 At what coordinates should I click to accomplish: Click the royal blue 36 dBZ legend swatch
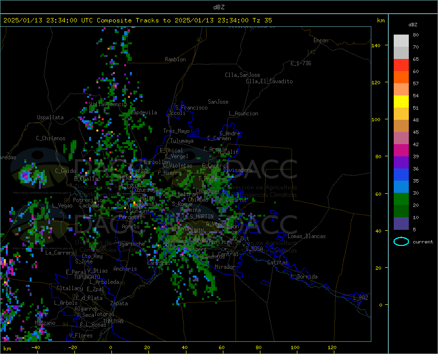tap(401, 175)
